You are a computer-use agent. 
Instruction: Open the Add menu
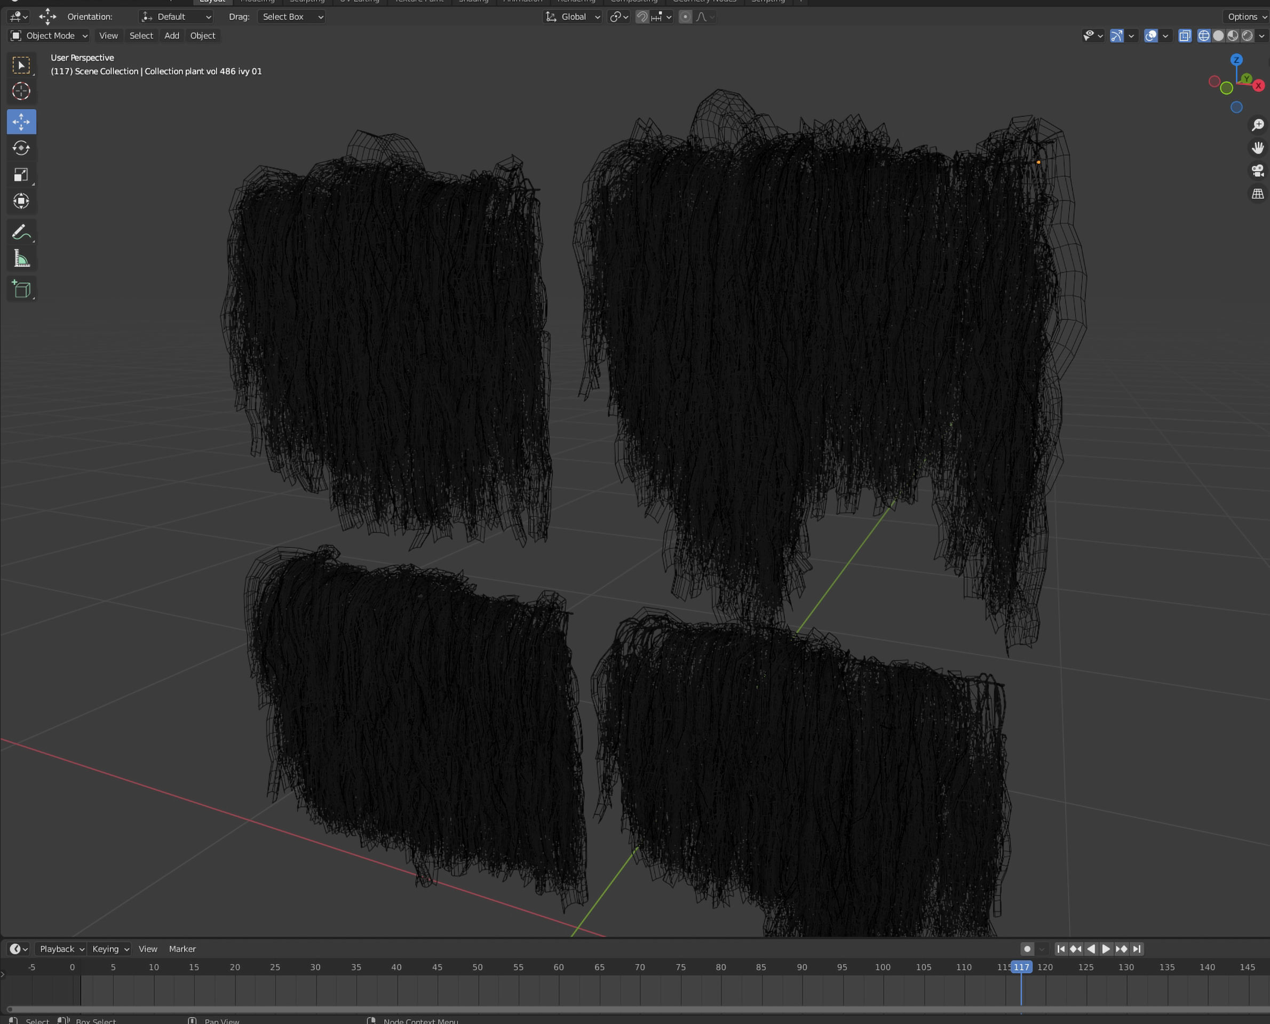(172, 36)
